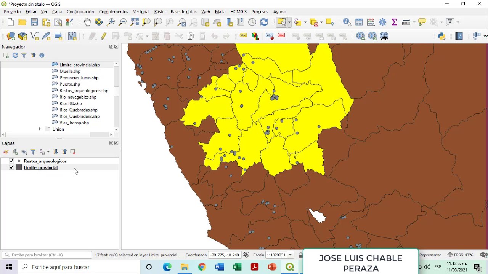
Task: Select the Measure Line ruler tool
Action: coord(406,22)
